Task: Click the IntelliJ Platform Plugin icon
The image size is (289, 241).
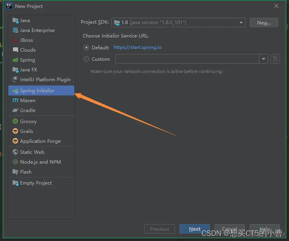Action: tap(15, 79)
